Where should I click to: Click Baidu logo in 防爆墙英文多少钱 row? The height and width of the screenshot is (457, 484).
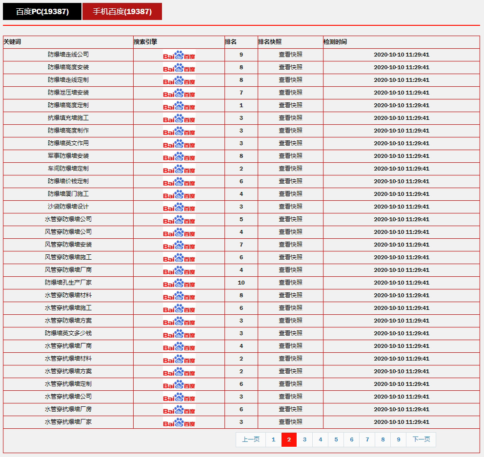click(x=179, y=334)
